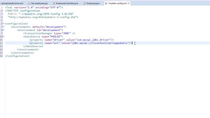Collapse the configuration element fold marker
Image resolution: width=210 pixels, height=118 pixels.
[x=4, y=23]
